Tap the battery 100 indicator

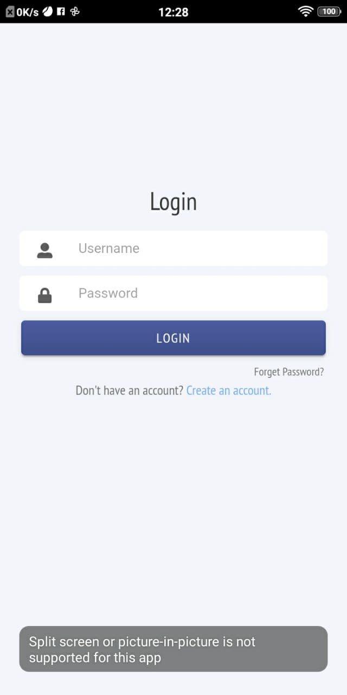point(329,11)
